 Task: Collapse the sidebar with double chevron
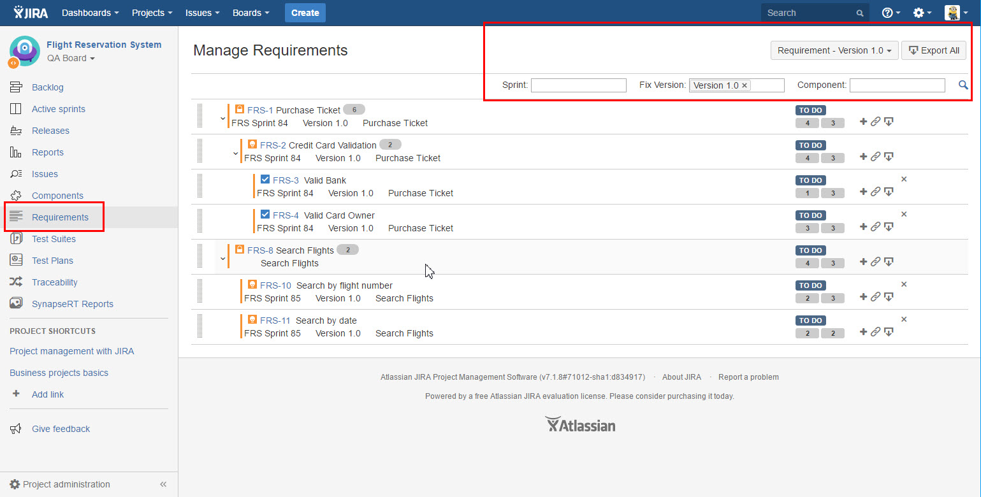click(x=163, y=484)
